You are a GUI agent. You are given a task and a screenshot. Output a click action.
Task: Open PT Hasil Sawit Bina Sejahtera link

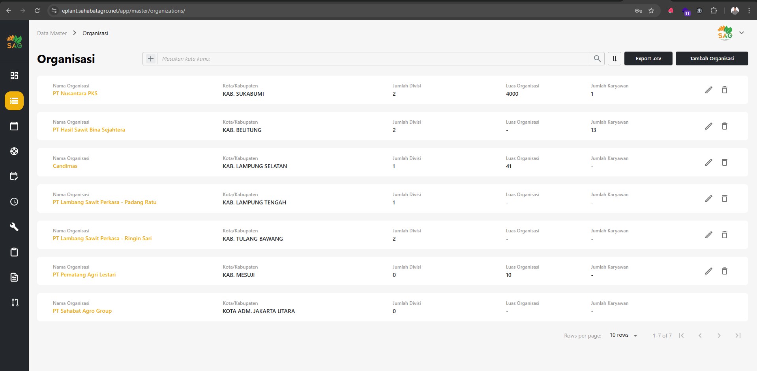pos(89,130)
